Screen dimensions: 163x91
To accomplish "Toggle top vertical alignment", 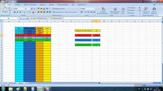I will click(x=38, y=9).
